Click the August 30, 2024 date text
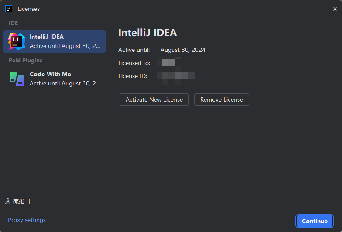Viewport: 342px width, 232px height. coord(183,50)
